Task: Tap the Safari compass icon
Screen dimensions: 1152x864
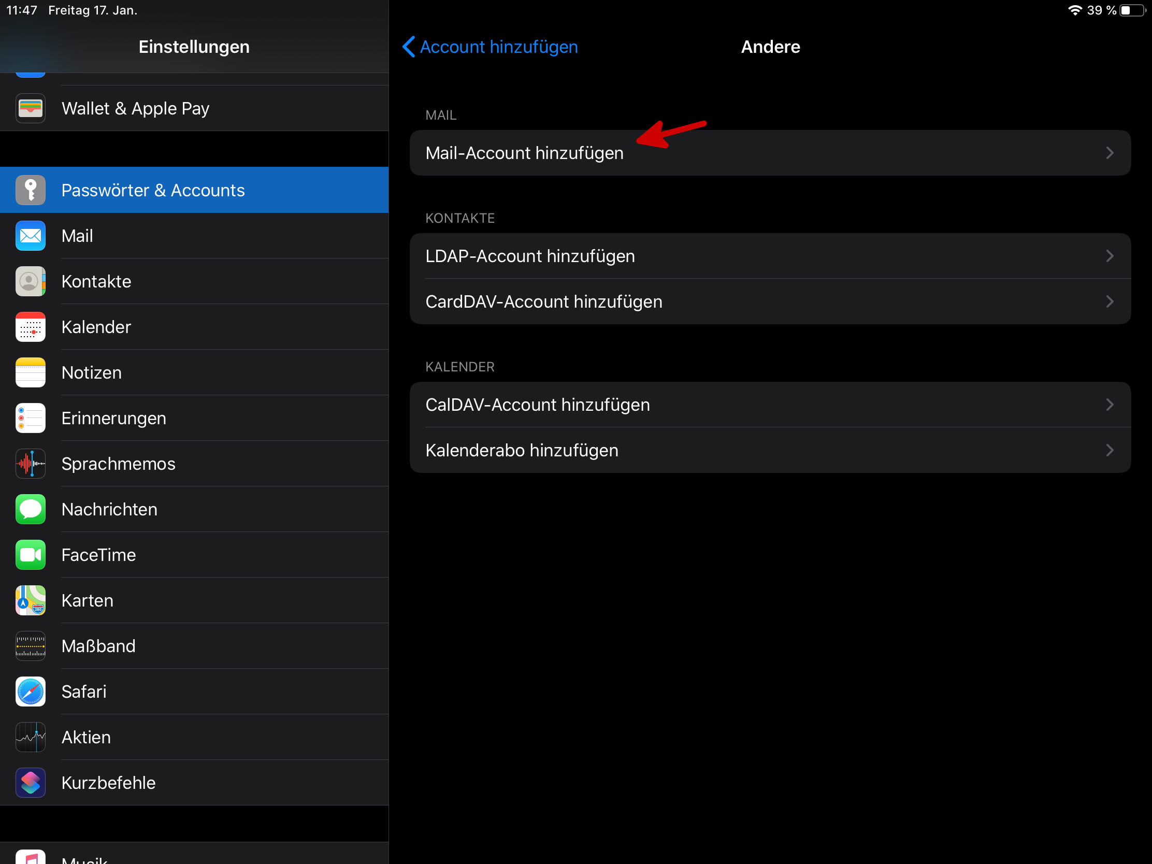Action: coord(30,692)
